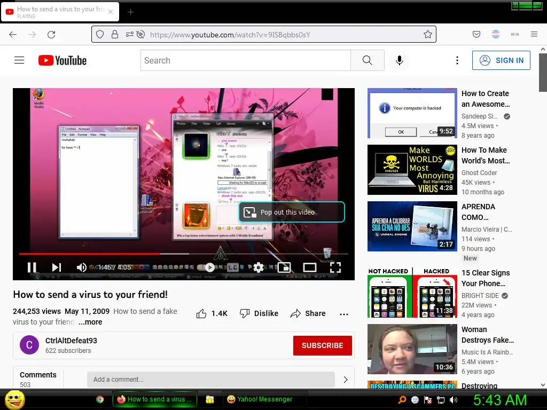Open the woman's face thumbnail 10:36
Viewport: 547px width, 410px height.
412,349
